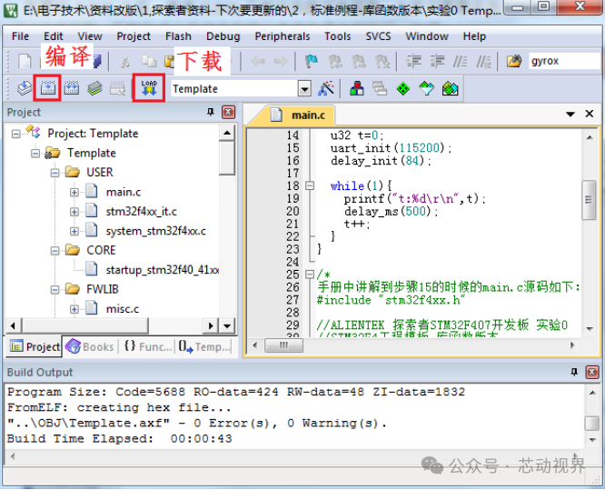Click the editor horizontal scrollbar thumb
605x490 pixels.
[283, 345]
